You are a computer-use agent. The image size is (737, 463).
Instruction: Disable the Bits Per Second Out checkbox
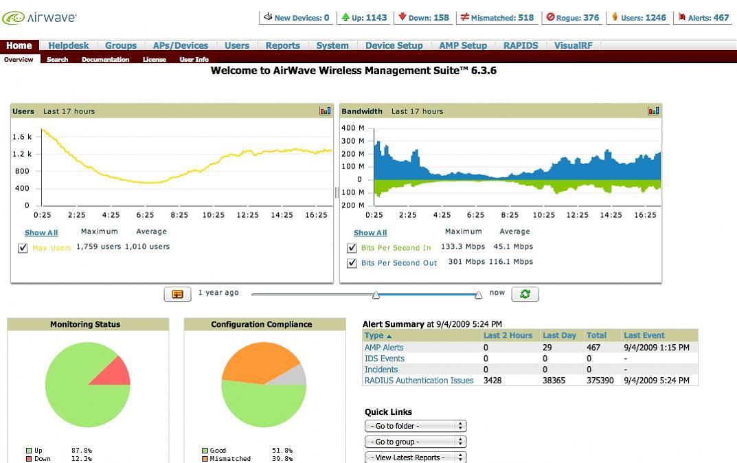[x=352, y=261]
